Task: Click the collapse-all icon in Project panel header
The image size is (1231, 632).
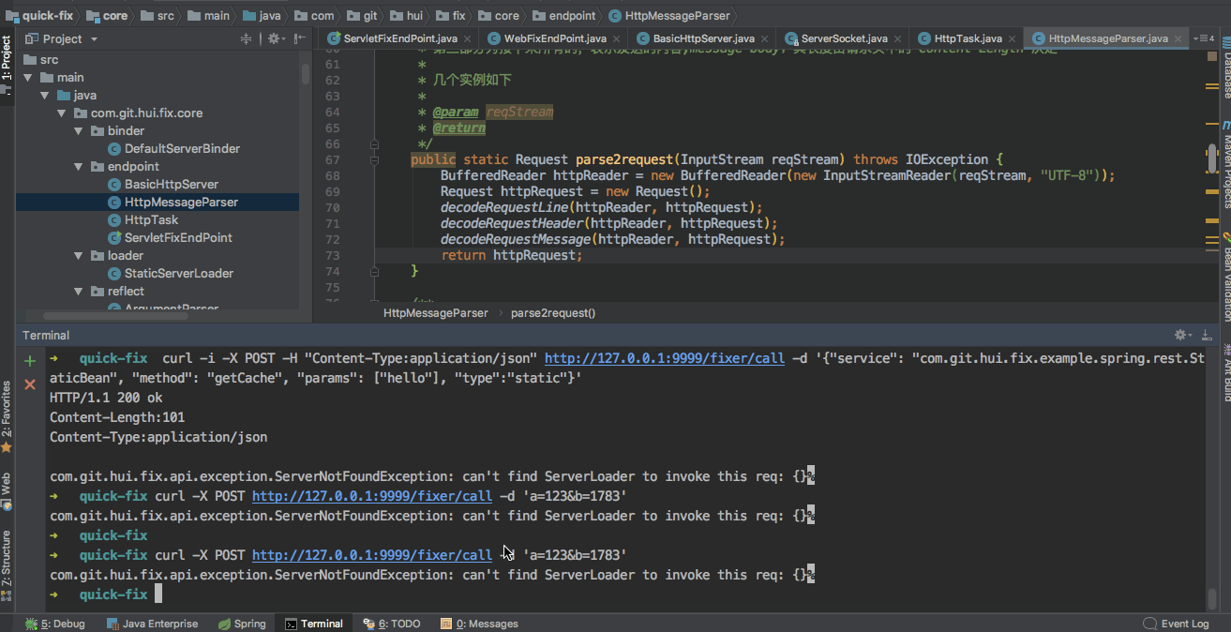Action: [247, 38]
